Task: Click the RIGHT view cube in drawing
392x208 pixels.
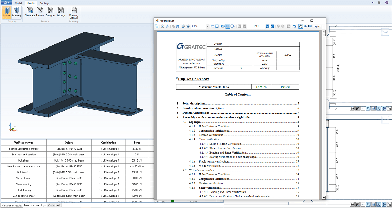Action: pyautogui.click(x=385, y=119)
